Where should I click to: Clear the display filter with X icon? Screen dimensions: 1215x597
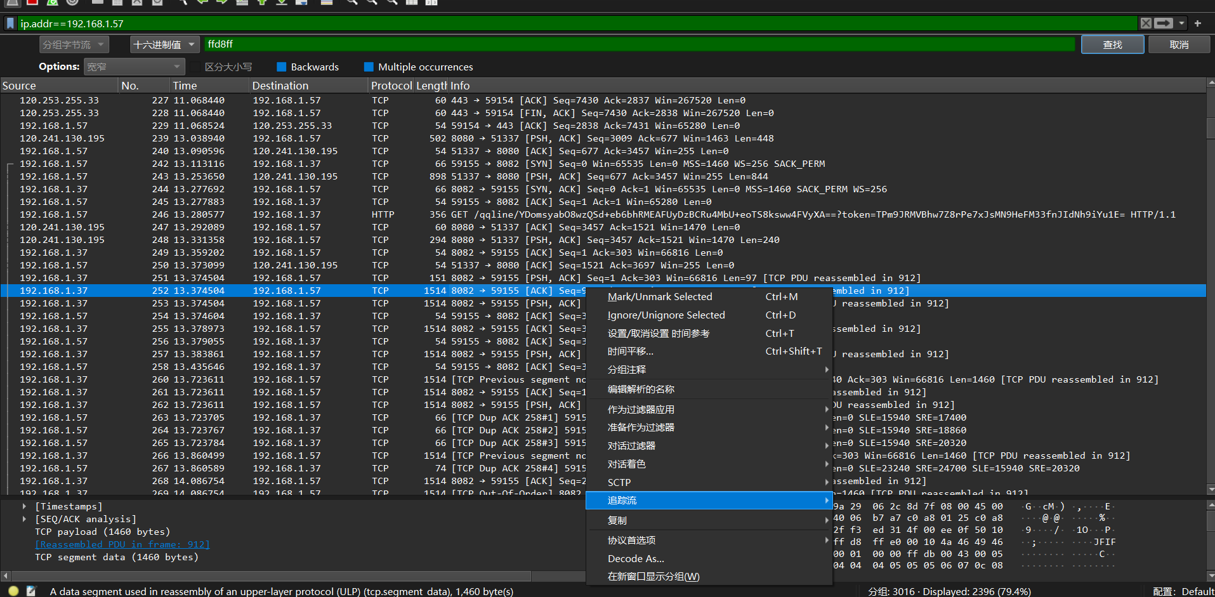click(x=1146, y=23)
